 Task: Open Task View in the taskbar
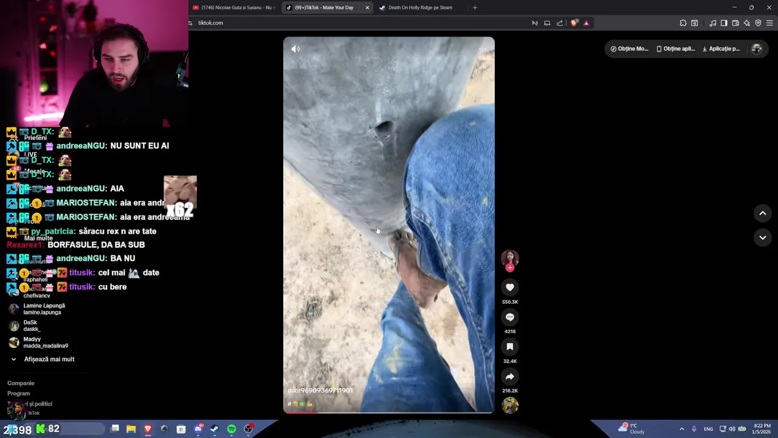(x=115, y=429)
